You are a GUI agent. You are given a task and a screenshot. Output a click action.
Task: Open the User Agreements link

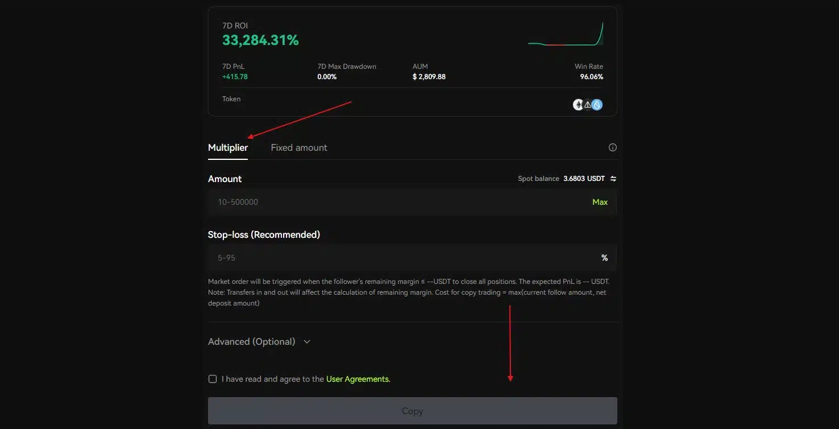coord(358,378)
